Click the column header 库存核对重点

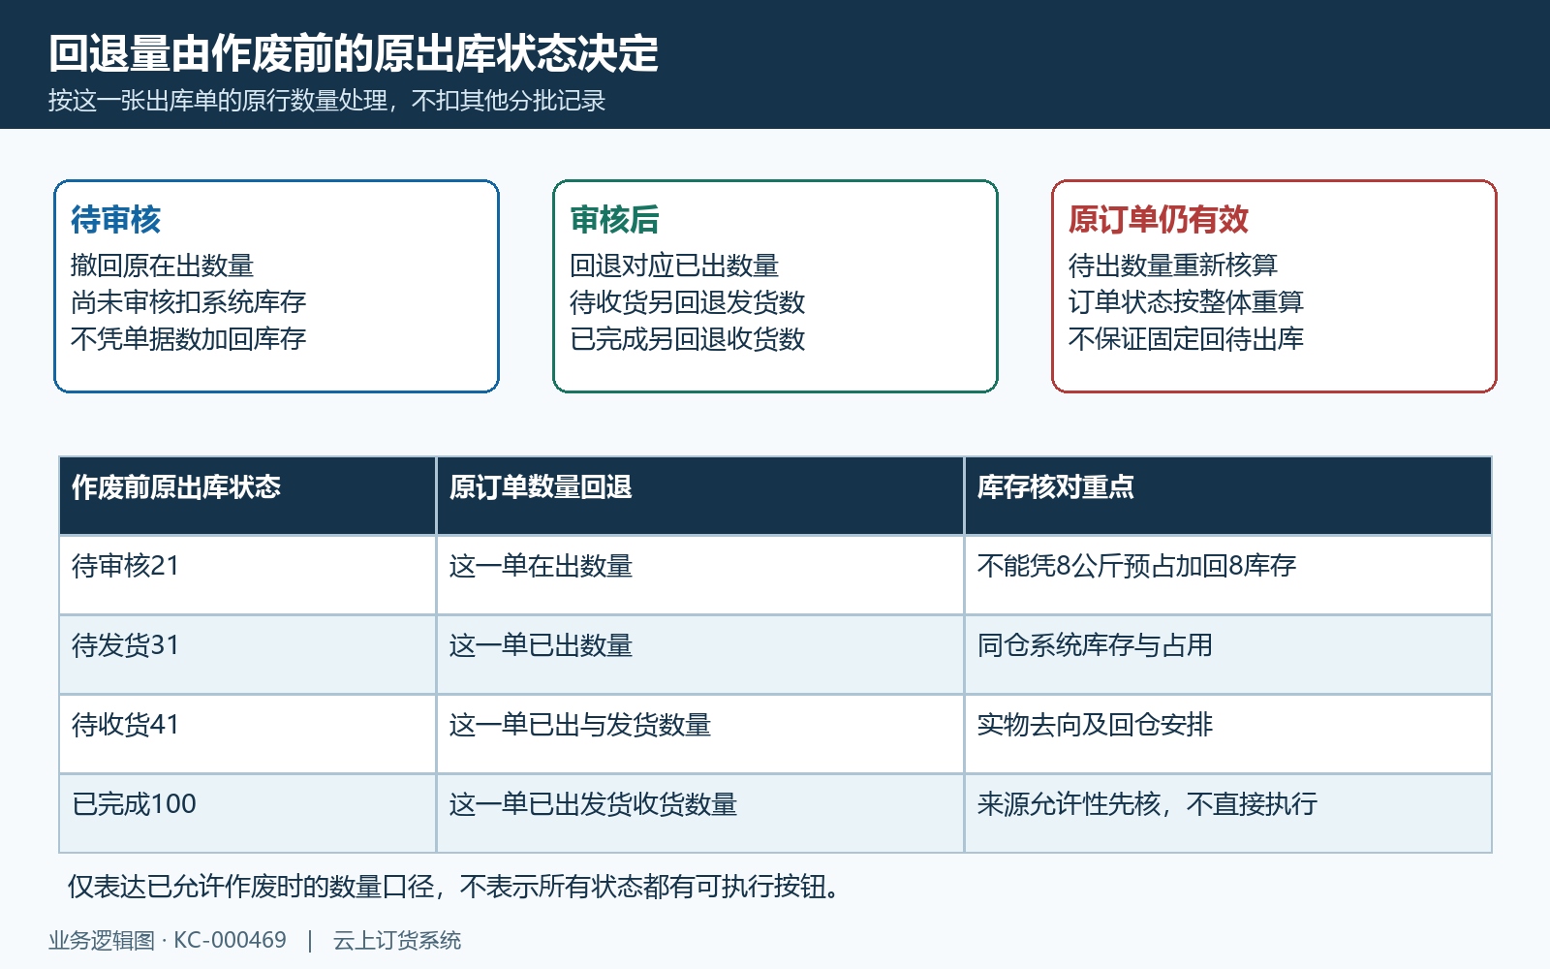pyautogui.click(x=1227, y=495)
